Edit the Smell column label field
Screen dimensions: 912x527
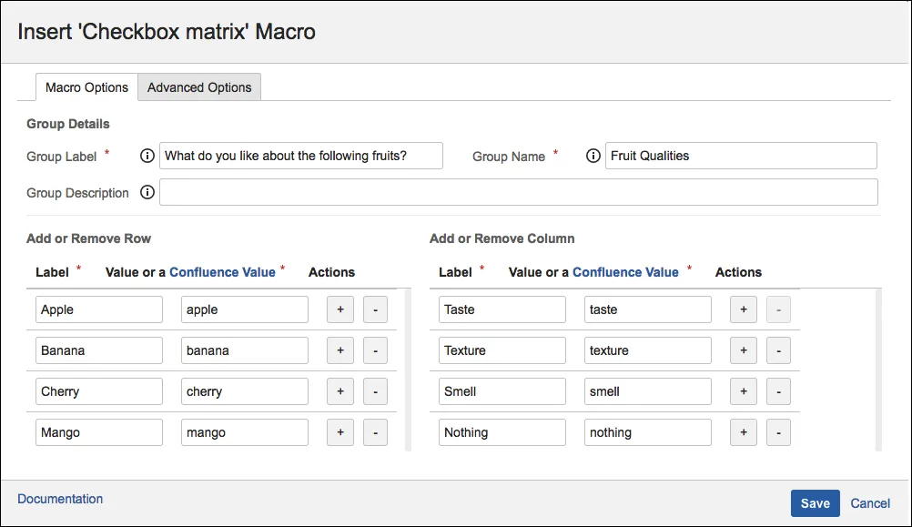pyautogui.click(x=502, y=391)
